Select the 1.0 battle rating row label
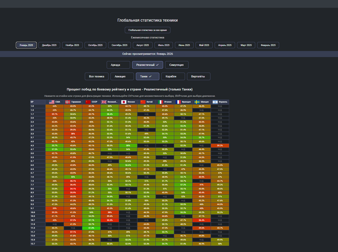338x252 pixels. tap(38, 106)
